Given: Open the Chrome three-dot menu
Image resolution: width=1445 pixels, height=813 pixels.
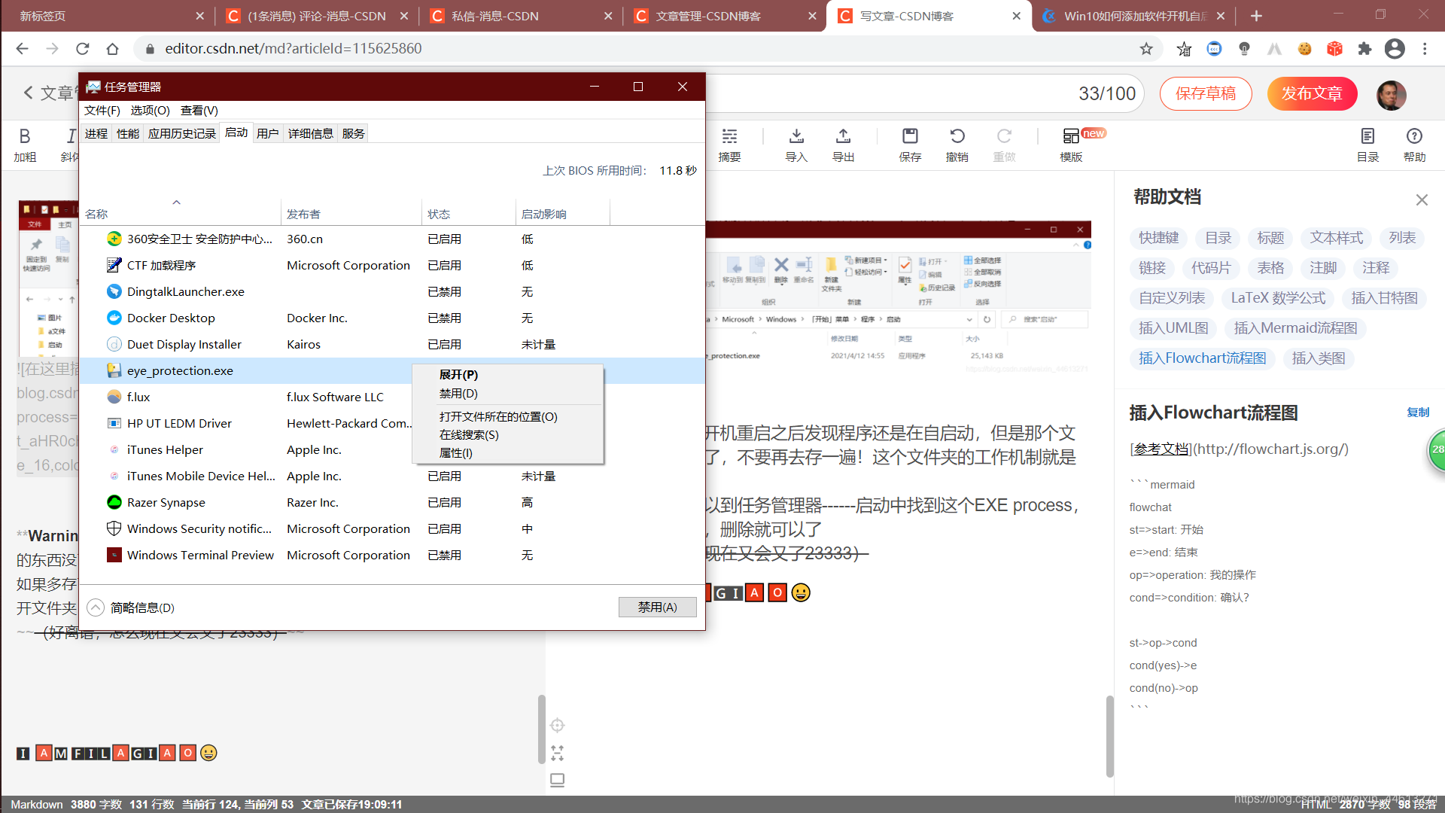Looking at the screenshot, I should pos(1425,49).
